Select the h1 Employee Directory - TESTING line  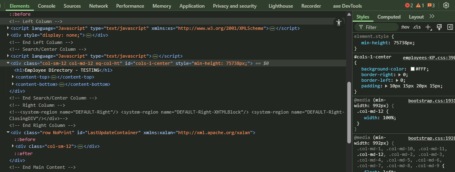[x=63, y=70]
